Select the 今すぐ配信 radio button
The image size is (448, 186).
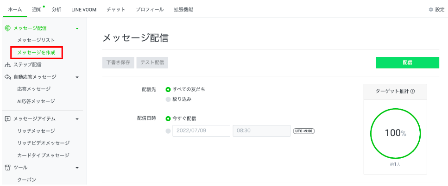[x=168, y=118]
